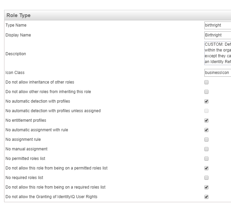Focus the Icon Class text box
231x207 pixels.
[217, 73]
